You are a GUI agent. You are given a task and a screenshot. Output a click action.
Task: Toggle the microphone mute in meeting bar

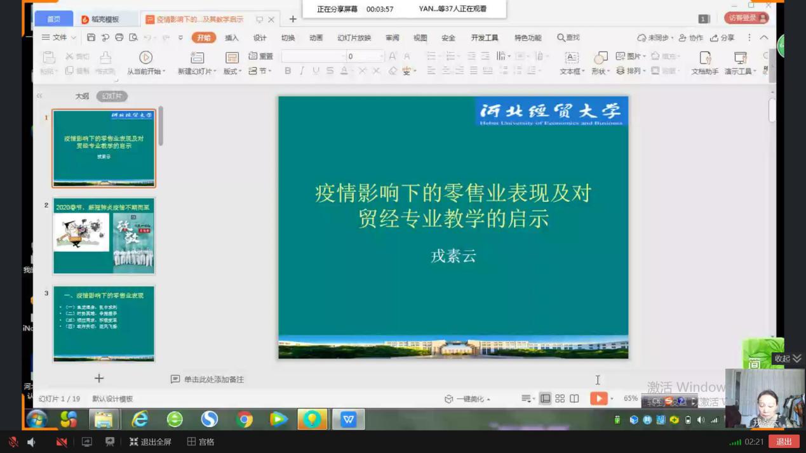click(x=13, y=442)
